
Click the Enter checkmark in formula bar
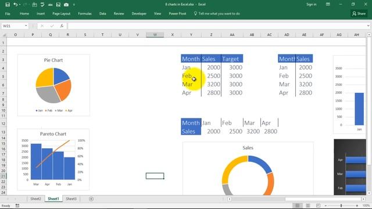pyautogui.click(x=52, y=26)
